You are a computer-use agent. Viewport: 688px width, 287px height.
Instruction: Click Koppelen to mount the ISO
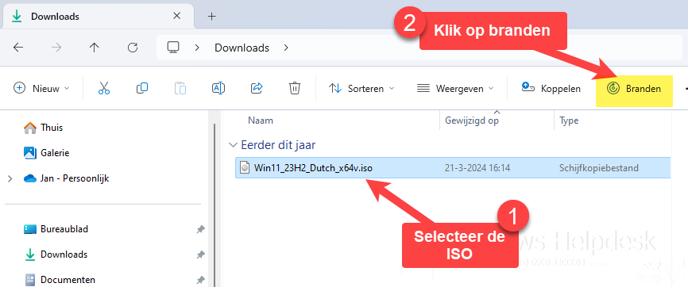(x=551, y=89)
